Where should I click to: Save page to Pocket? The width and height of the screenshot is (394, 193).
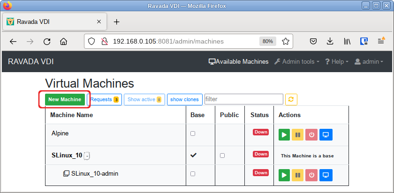click(x=313, y=41)
